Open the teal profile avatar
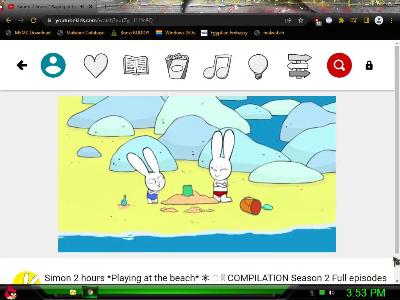The width and height of the screenshot is (400, 300). tap(53, 65)
